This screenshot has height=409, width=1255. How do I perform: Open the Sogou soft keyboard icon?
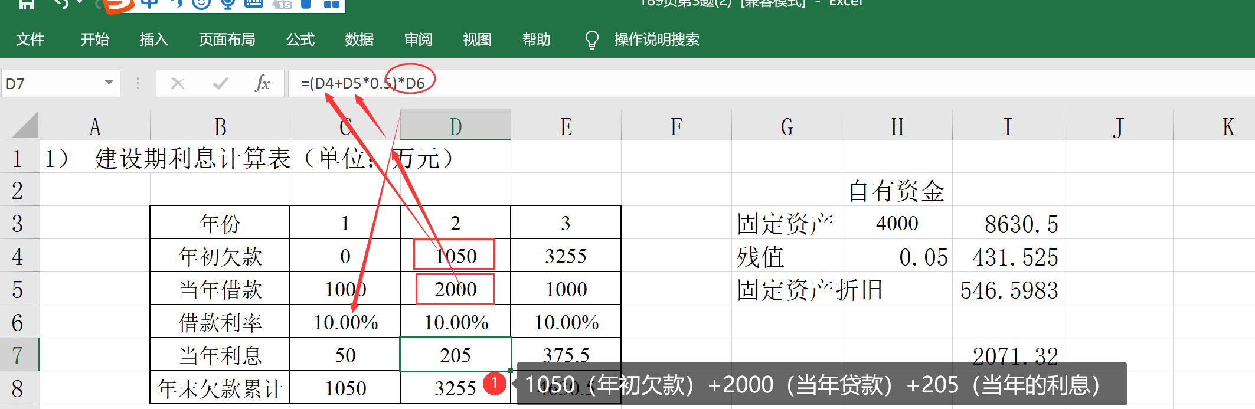click(254, 4)
